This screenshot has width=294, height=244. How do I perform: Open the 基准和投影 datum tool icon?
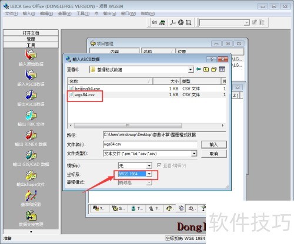click(31, 195)
